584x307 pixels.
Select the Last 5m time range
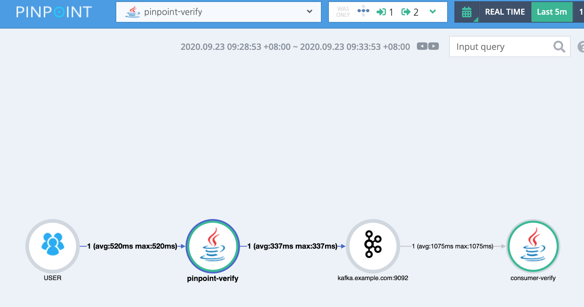(552, 12)
